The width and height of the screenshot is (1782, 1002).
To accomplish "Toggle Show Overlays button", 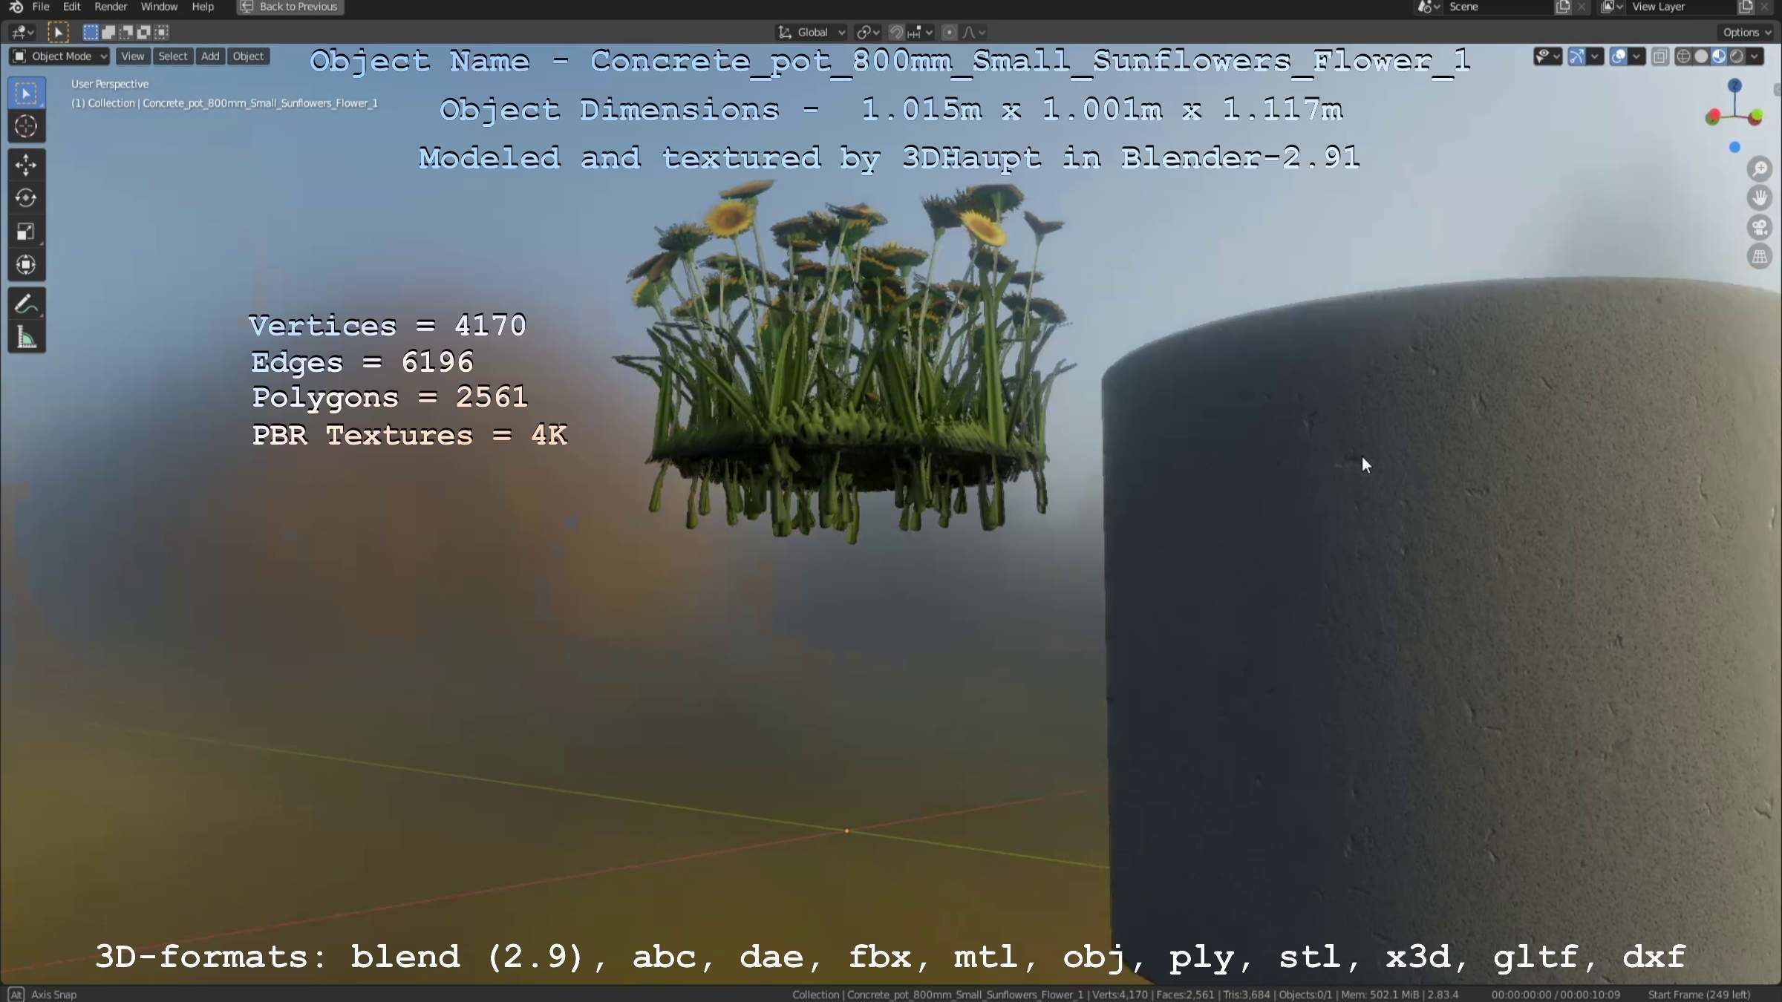I will (x=1619, y=56).
